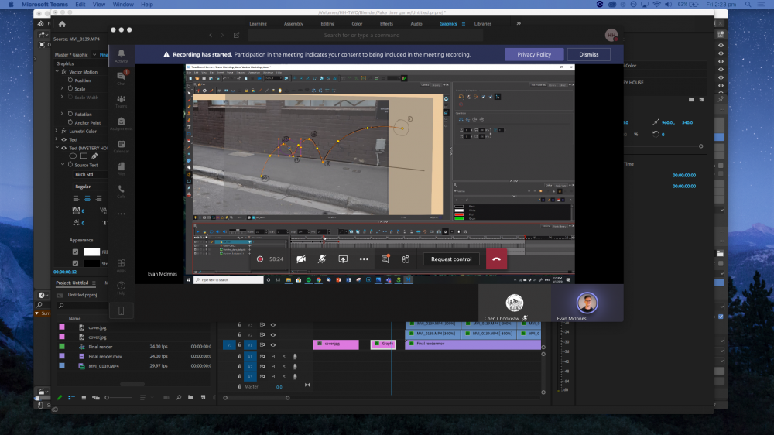Center align text in Source Text
Image resolution: width=774 pixels, height=435 pixels.
coord(87,198)
